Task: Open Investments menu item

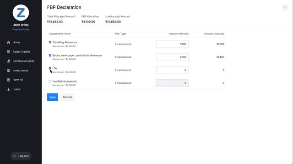Action: pyautogui.click(x=21, y=71)
